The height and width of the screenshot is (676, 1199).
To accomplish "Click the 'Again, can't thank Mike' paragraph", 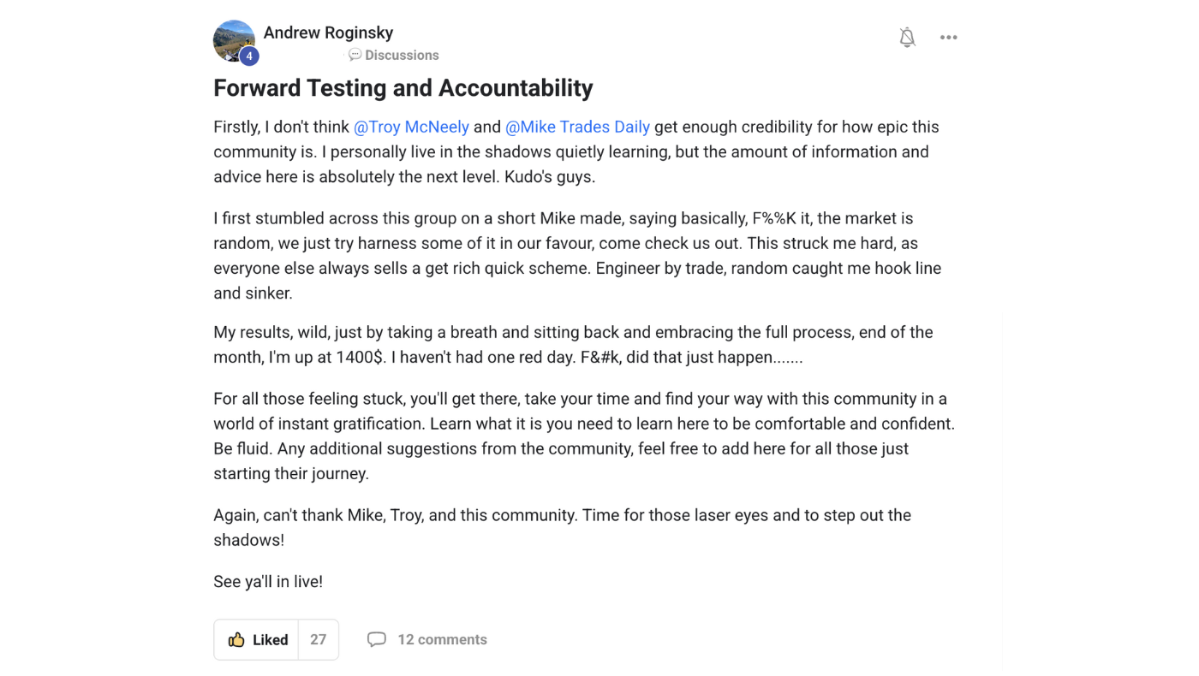I will (562, 528).
